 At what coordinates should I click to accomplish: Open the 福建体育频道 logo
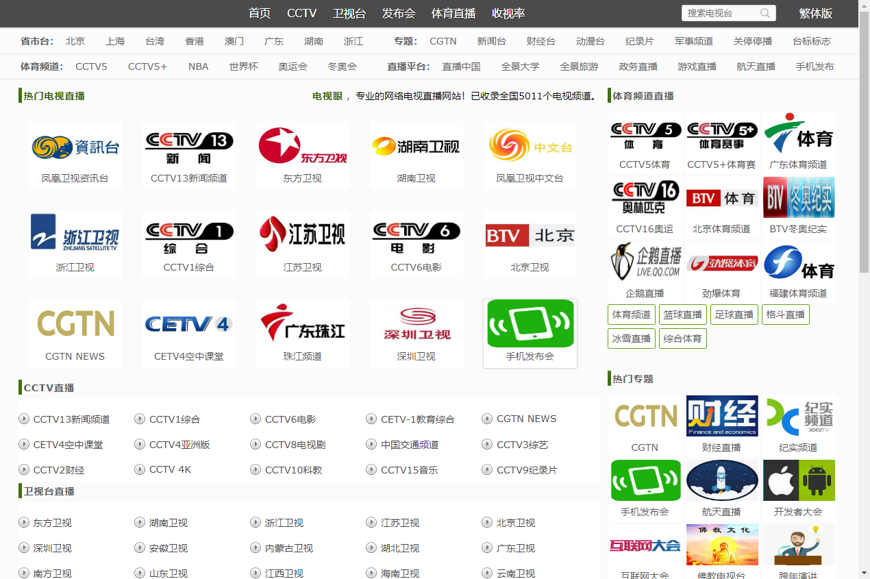click(x=799, y=262)
